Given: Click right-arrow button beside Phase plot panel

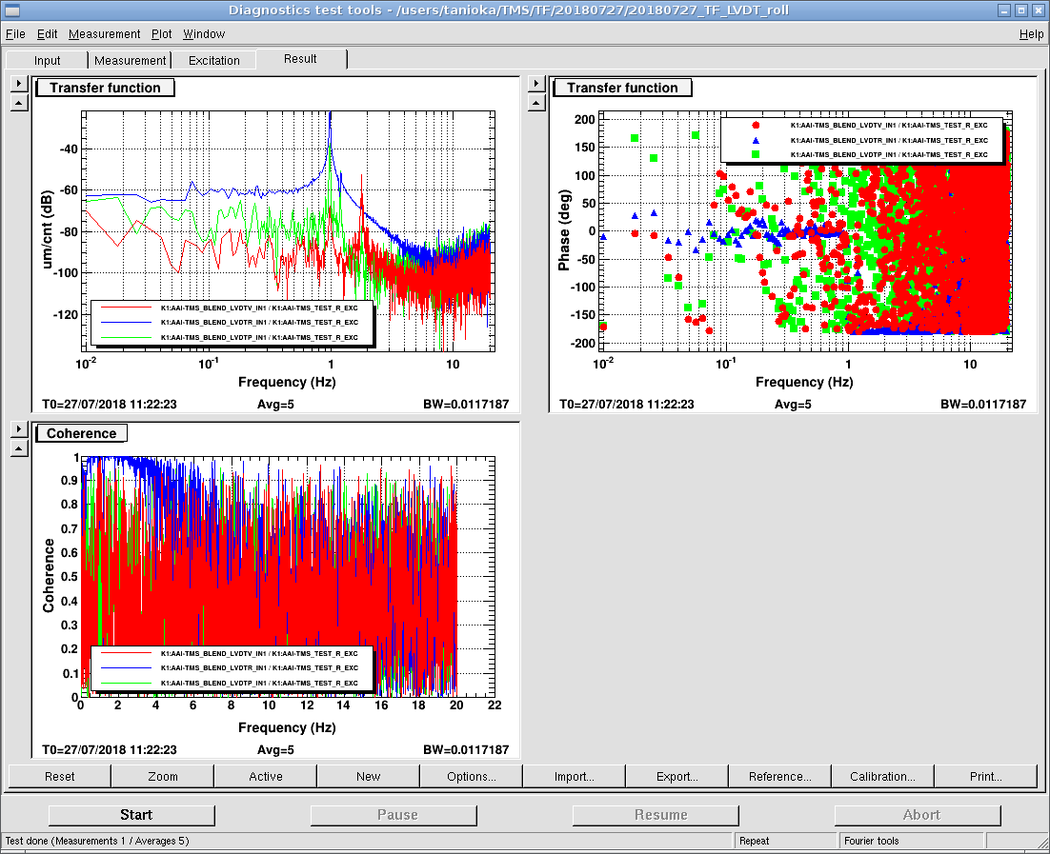Looking at the screenshot, I should pos(535,84).
